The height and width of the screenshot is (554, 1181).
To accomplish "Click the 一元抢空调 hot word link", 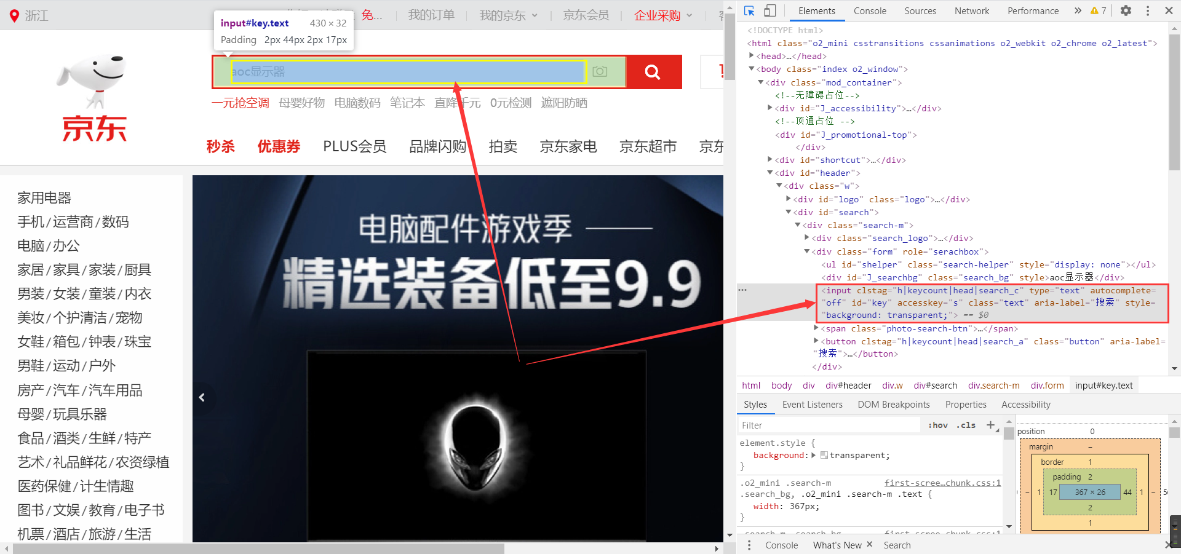I will point(241,103).
